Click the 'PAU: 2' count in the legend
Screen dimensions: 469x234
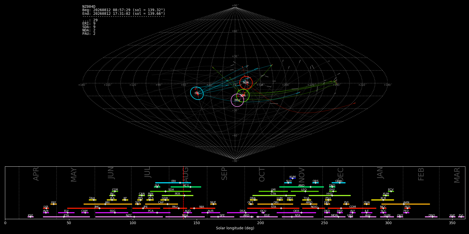tap(89, 34)
